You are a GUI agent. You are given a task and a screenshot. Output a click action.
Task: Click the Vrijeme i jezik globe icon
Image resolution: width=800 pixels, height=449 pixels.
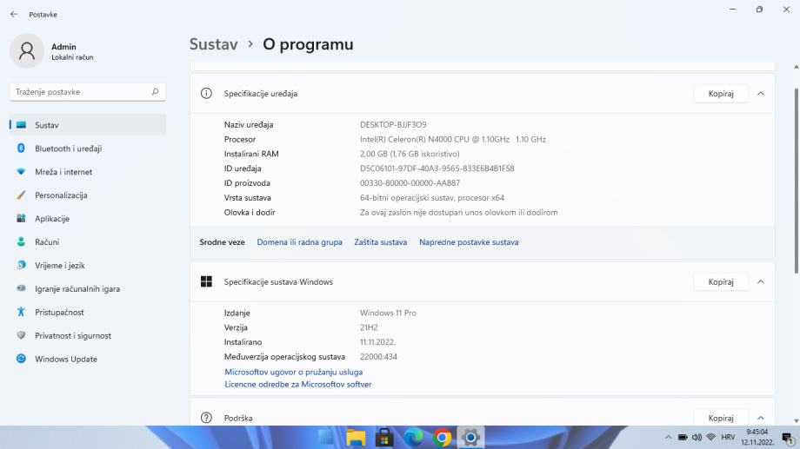(x=21, y=265)
